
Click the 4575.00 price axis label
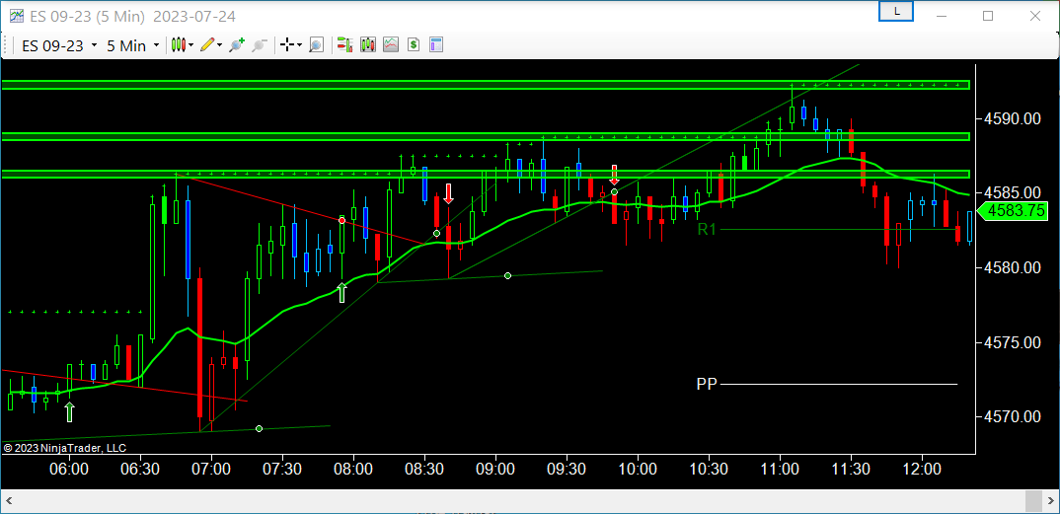(x=1012, y=342)
